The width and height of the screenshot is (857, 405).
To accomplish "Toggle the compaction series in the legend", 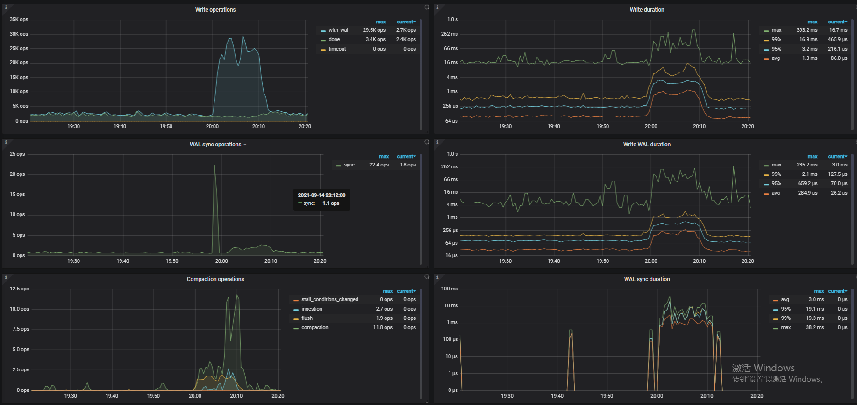I will coord(314,328).
